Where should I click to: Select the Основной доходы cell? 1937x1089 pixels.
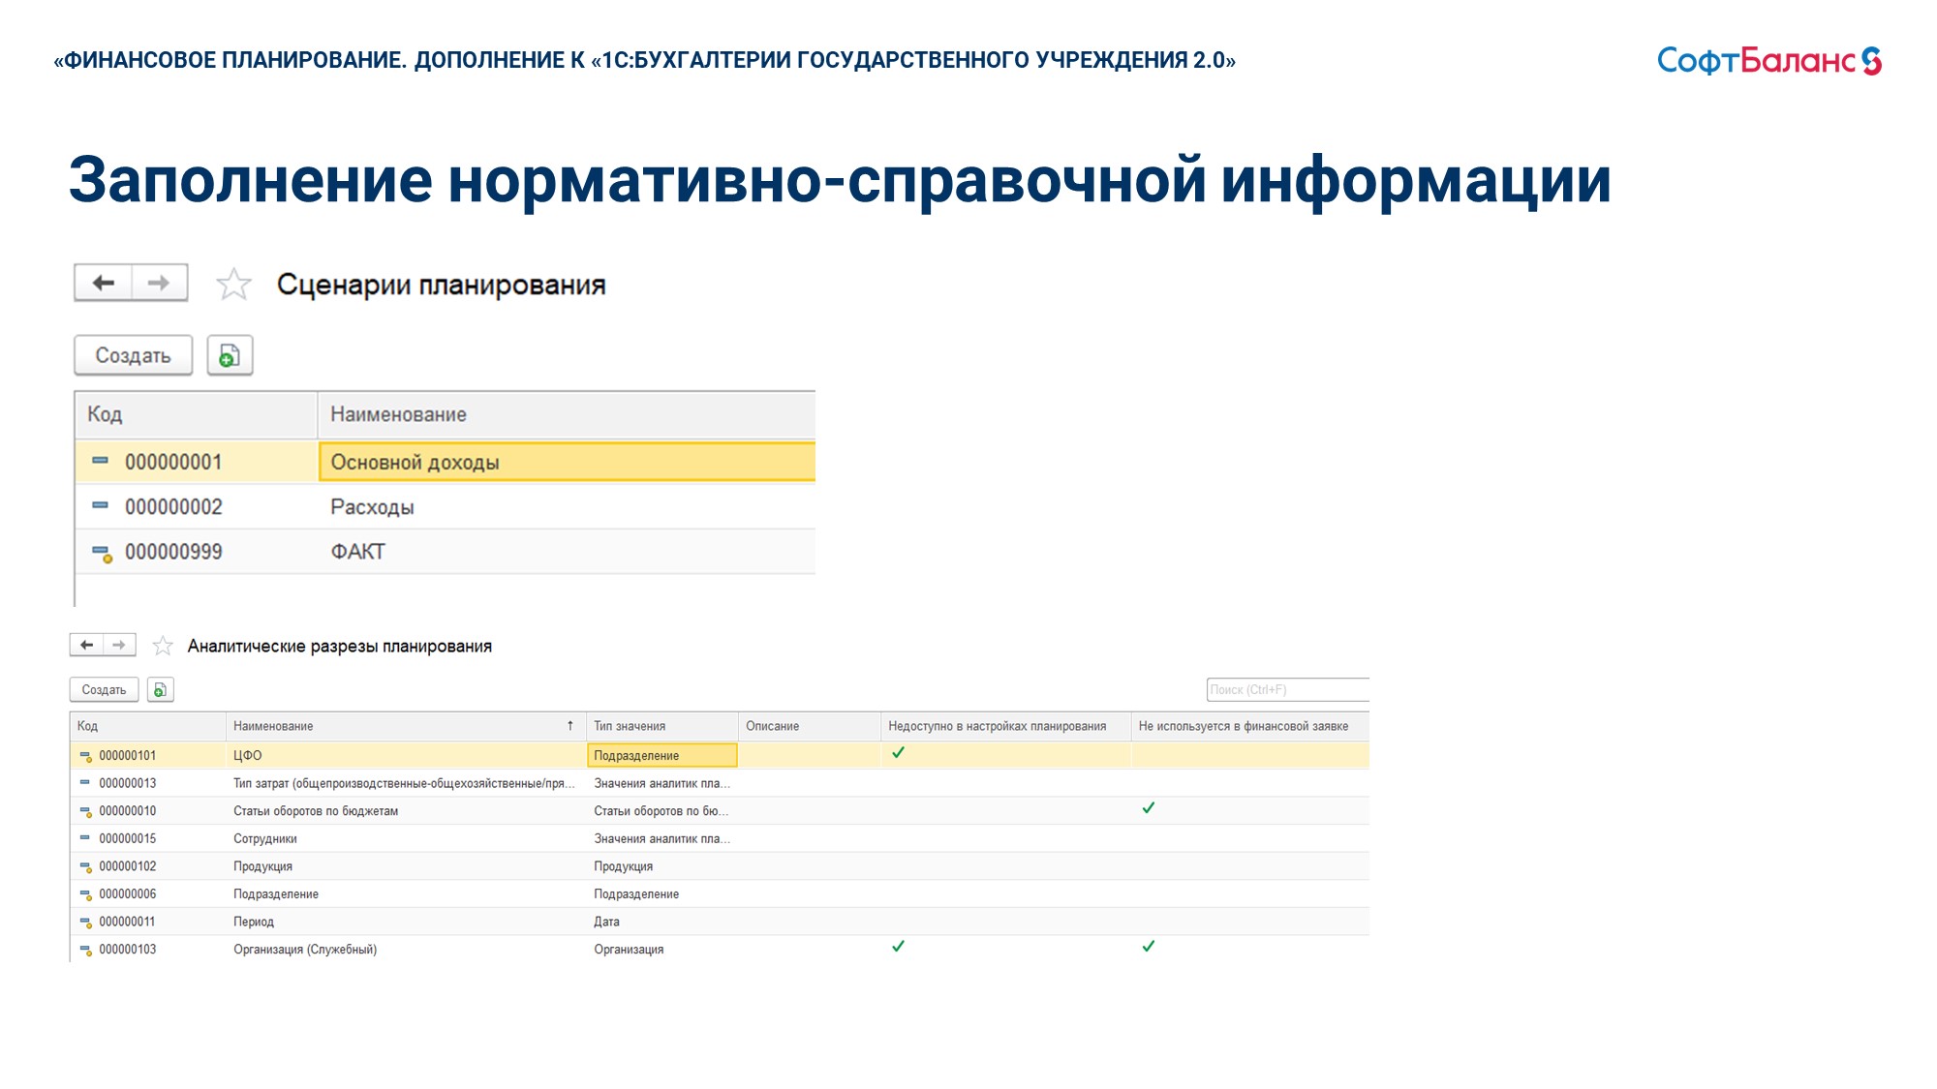click(567, 462)
